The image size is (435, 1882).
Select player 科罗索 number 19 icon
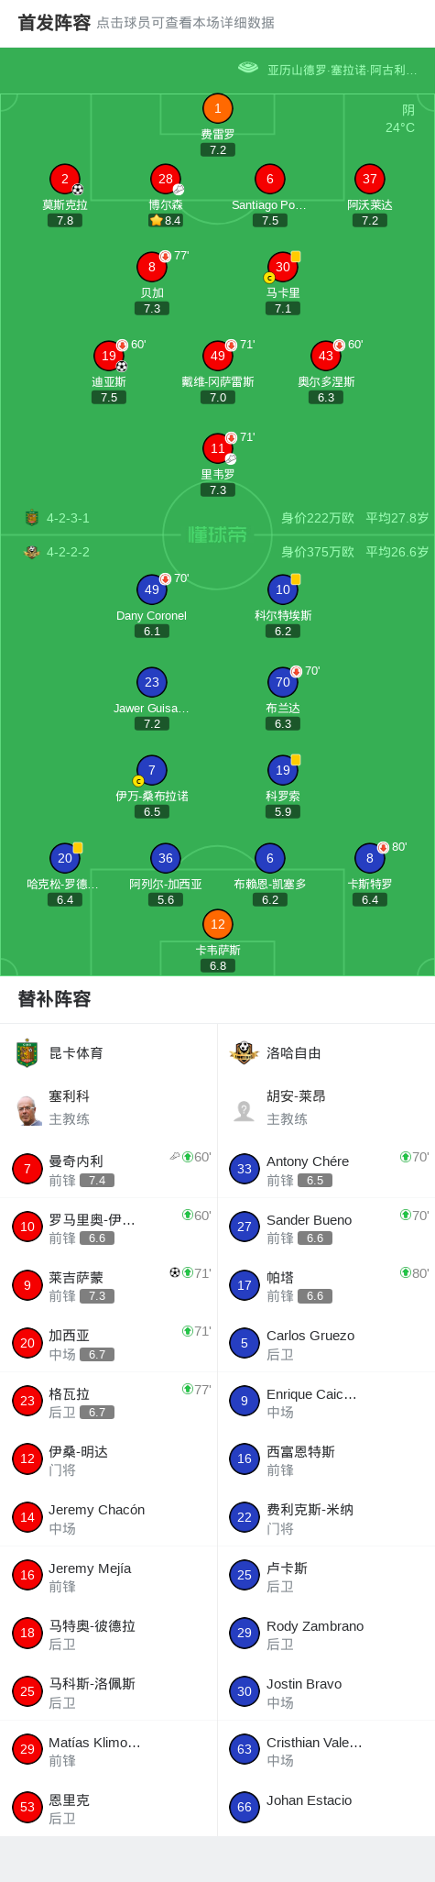point(283,770)
